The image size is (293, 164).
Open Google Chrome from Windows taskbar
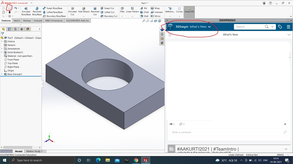[136, 160]
